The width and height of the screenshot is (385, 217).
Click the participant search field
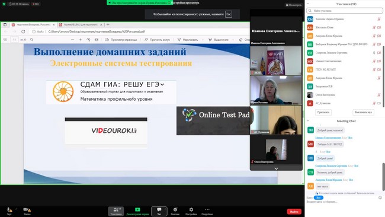[x=345, y=11]
